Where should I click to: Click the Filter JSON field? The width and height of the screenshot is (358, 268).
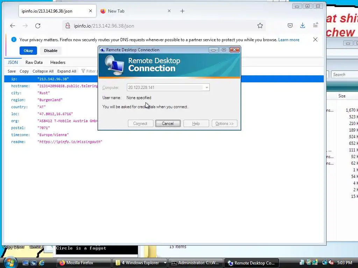[89, 71]
